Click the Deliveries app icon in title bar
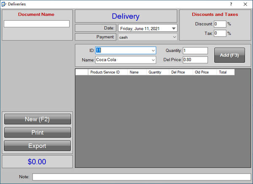Image resolution: width=253 pixels, height=184 pixels. [5, 4]
